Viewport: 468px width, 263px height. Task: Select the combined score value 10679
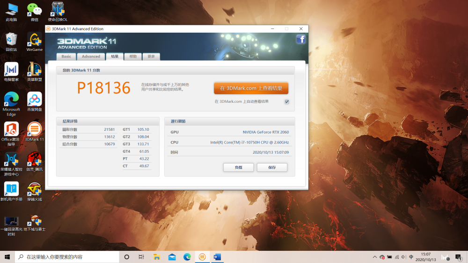(109, 144)
